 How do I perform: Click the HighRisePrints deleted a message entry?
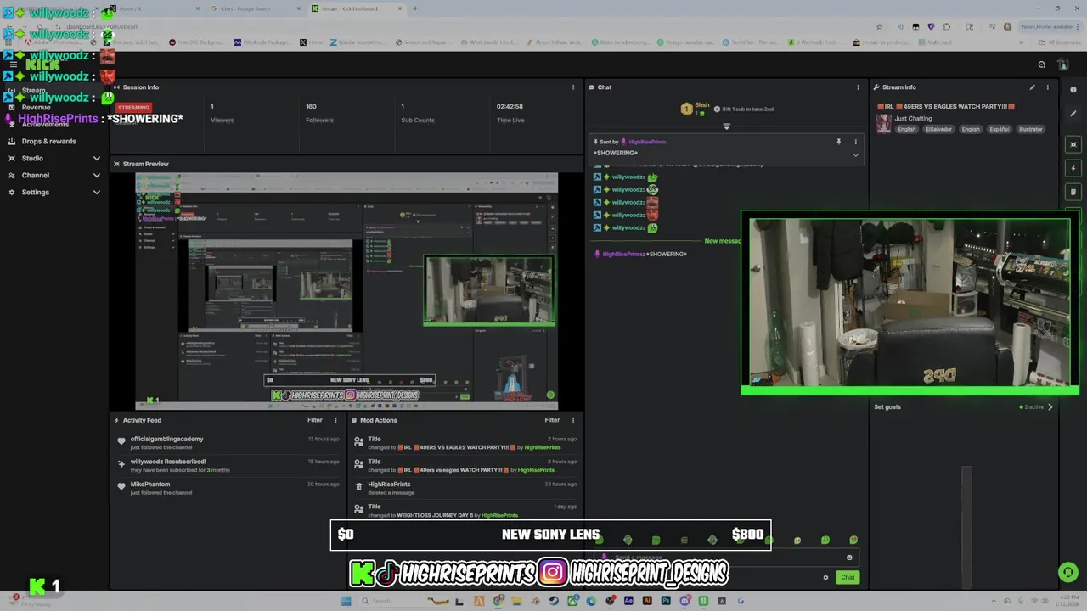click(x=465, y=488)
